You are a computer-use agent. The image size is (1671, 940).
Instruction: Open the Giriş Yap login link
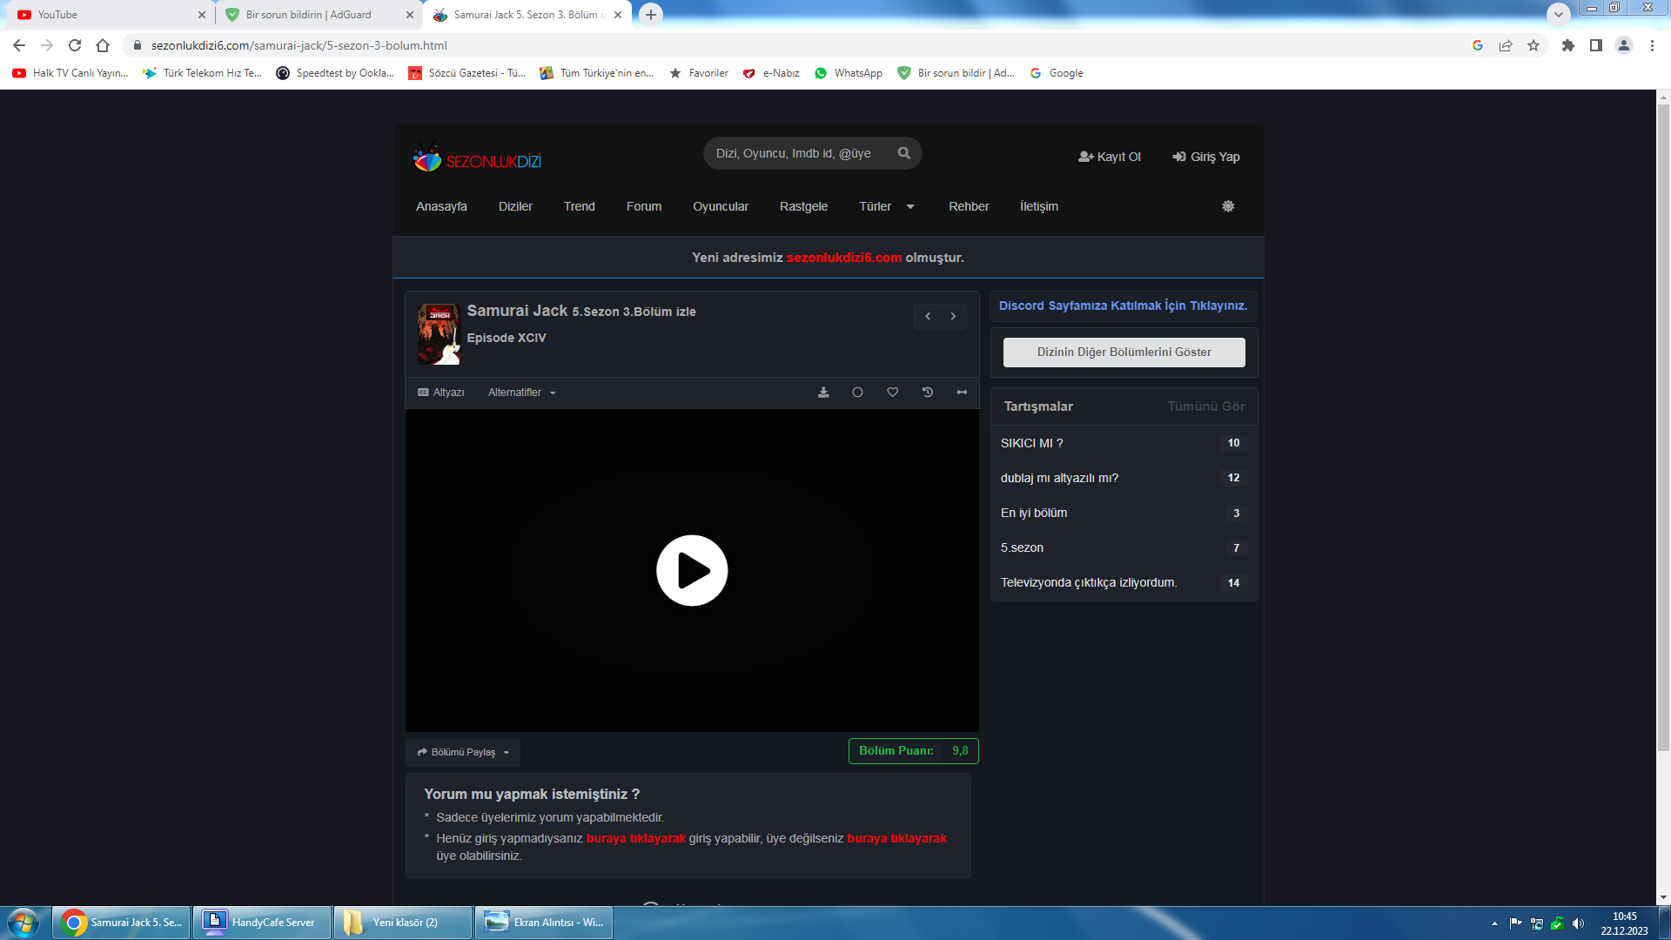pyautogui.click(x=1206, y=157)
